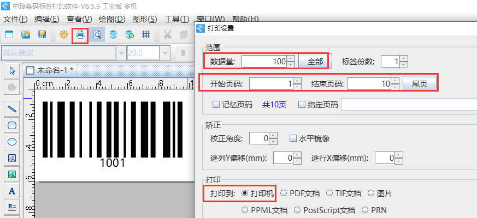This screenshot has width=477, height=218.
Task: Open the database settings icon
Action: (113, 35)
